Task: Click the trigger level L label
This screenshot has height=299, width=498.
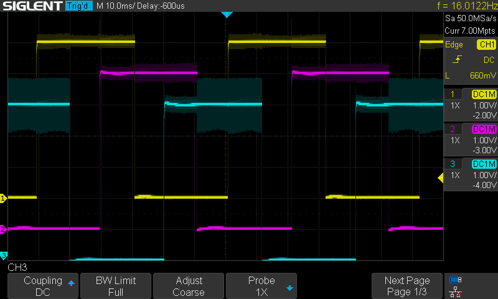Action: pyautogui.click(x=447, y=75)
